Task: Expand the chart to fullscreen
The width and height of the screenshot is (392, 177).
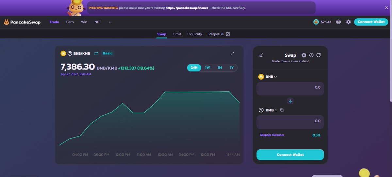Action: click(x=232, y=53)
